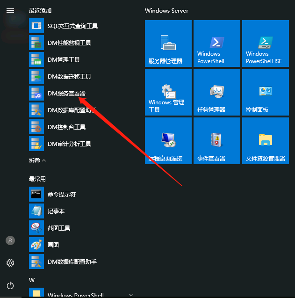295x298 pixels.
Task: Launch Windows PowerShell tile
Action: (217, 44)
